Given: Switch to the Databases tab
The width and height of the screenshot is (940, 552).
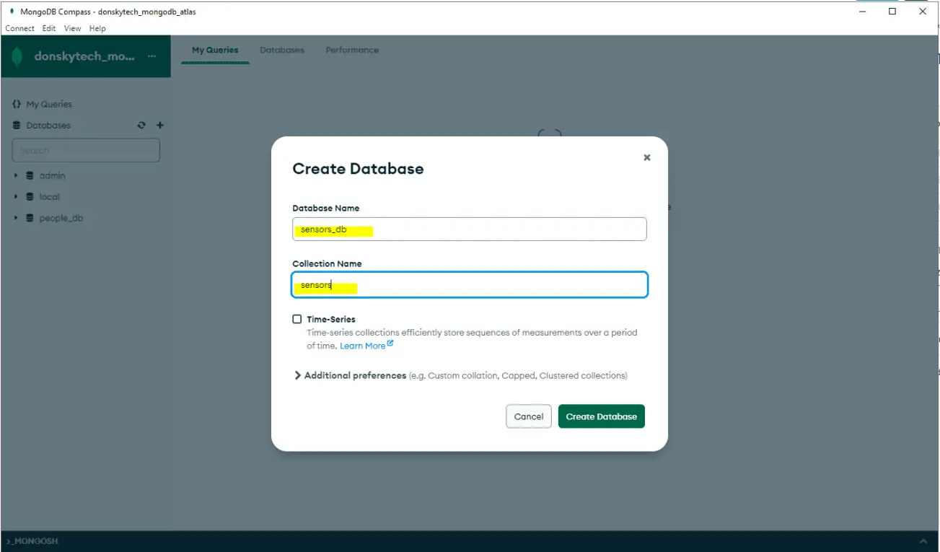Looking at the screenshot, I should (281, 51).
